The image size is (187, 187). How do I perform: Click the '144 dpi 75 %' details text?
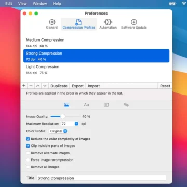click(x=36, y=73)
